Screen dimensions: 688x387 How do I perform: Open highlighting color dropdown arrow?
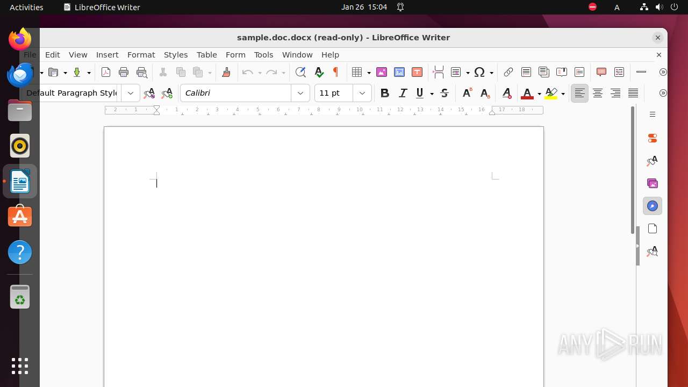click(x=563, y=94)
